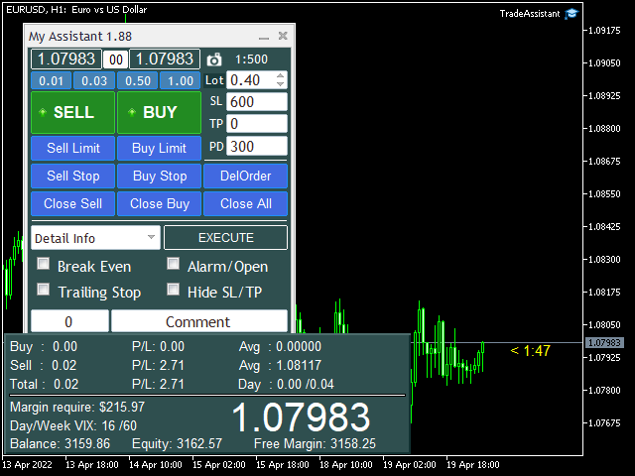
Task: Click the Day 0.00/0.04 value
Action: point(306,384)
